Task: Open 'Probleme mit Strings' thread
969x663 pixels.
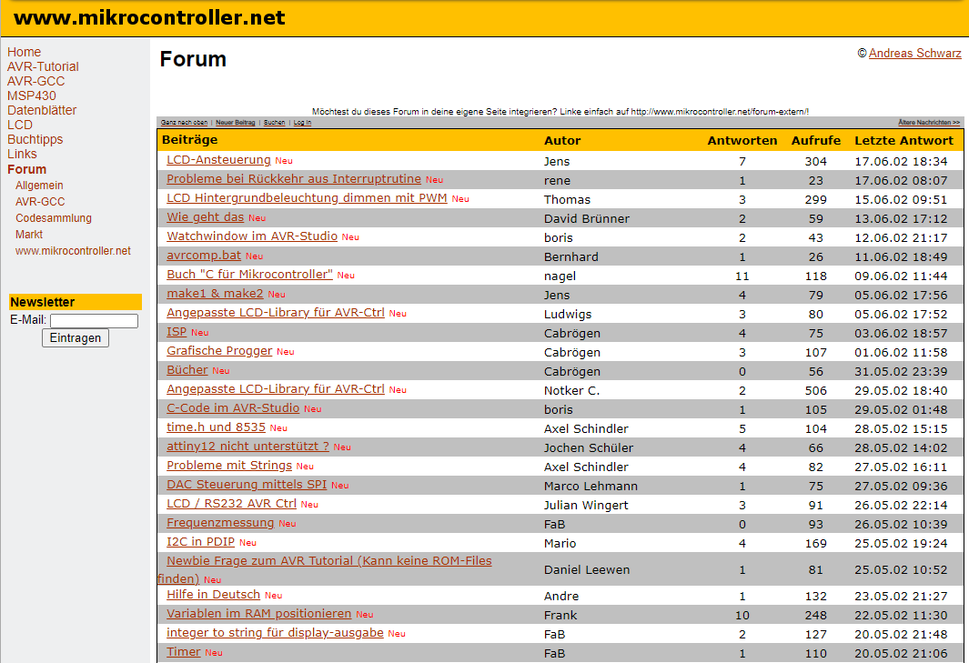Action: (229, 467)
